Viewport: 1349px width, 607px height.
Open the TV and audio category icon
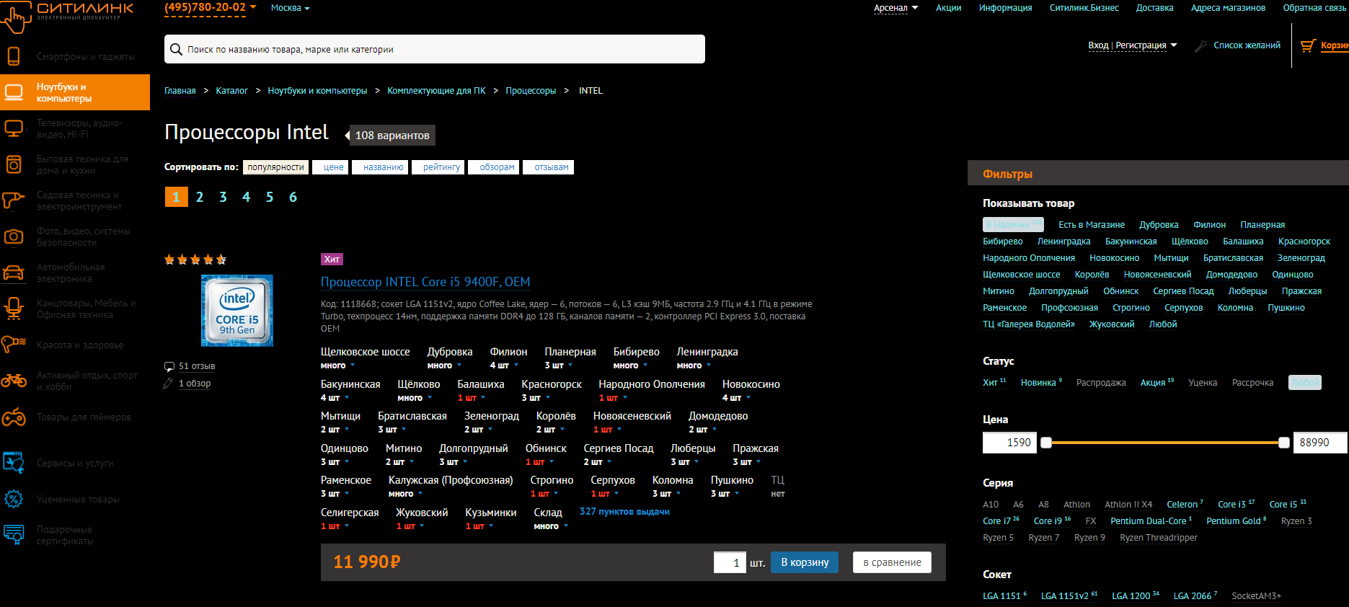tap(14, 128)
